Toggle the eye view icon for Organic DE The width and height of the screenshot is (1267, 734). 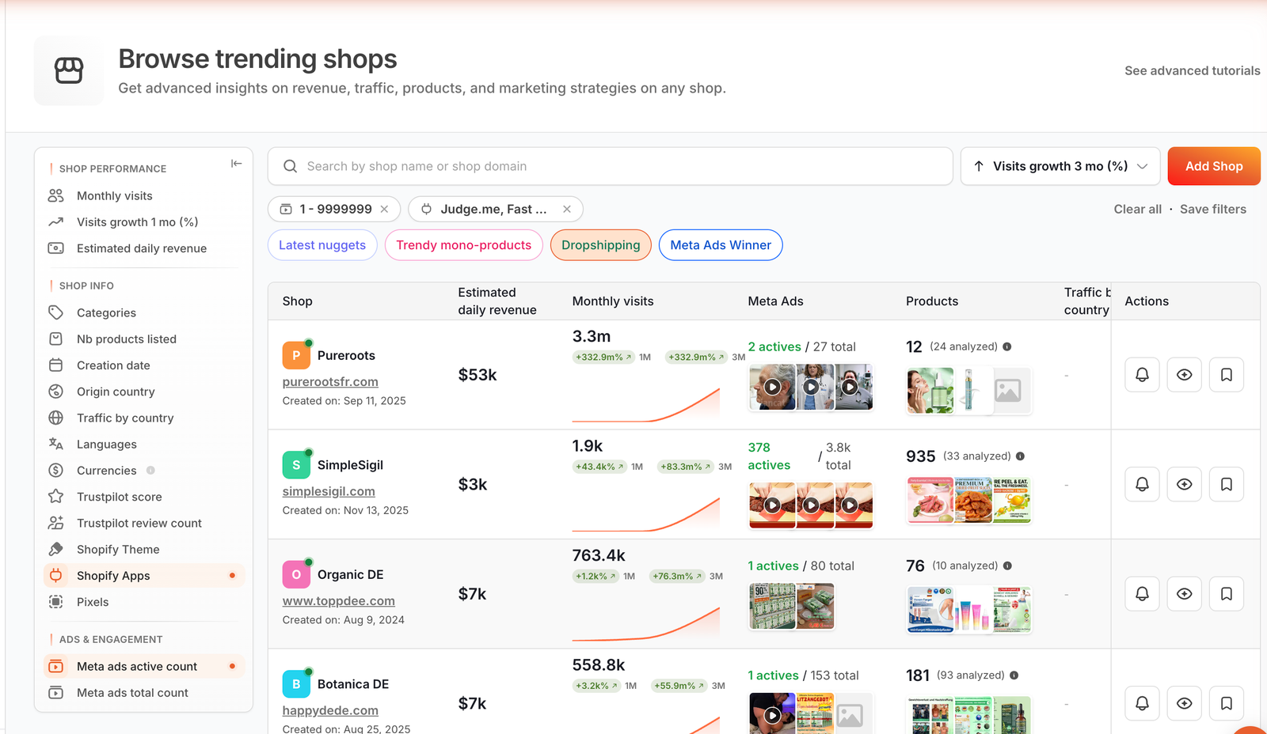click(1184, 594)
